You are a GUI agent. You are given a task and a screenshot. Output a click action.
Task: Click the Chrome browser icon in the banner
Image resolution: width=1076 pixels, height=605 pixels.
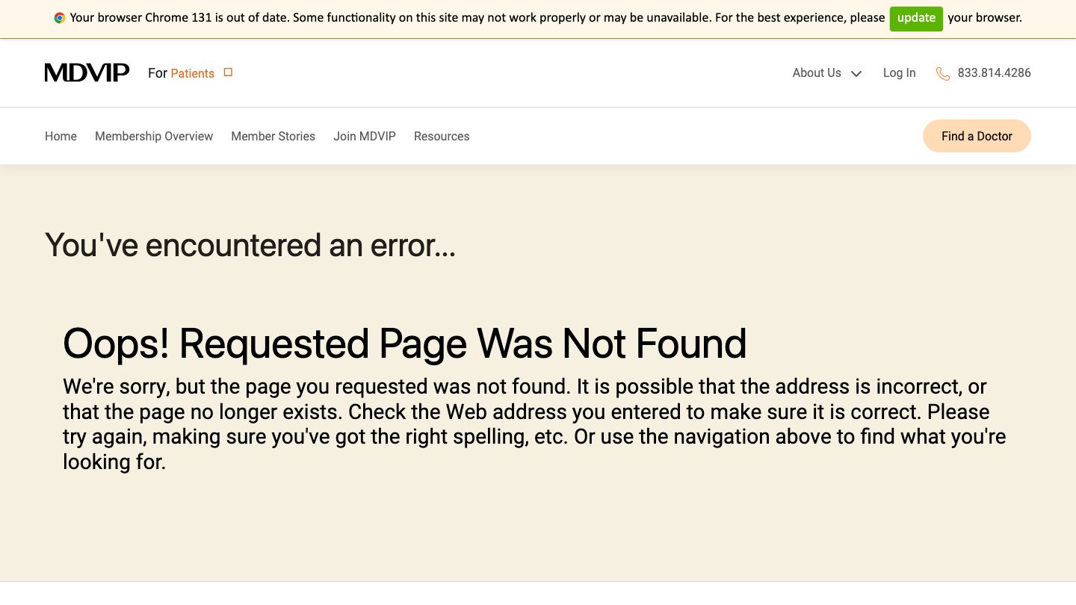click(x=60, y=18)
